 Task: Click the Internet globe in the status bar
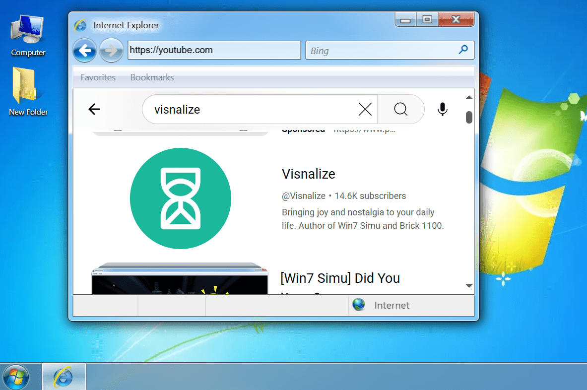(358, 305)
